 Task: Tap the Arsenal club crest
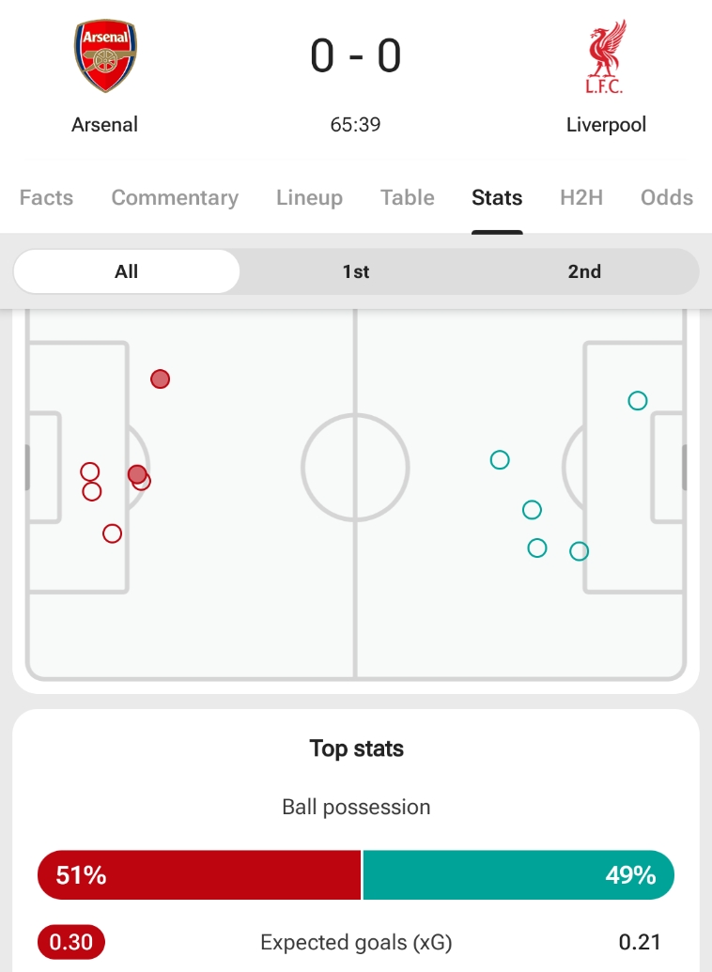click(105, 56)
